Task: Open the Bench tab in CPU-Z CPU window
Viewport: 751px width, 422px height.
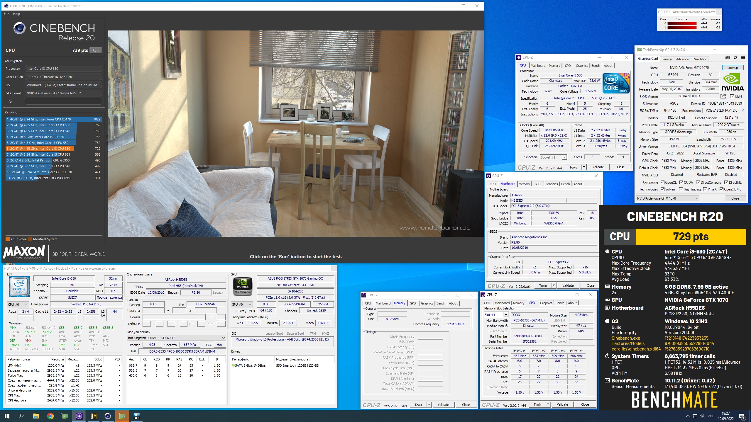Action: click(596, 66)
